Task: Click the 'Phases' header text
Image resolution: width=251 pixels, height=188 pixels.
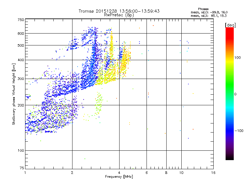Action: coord(203,9)
